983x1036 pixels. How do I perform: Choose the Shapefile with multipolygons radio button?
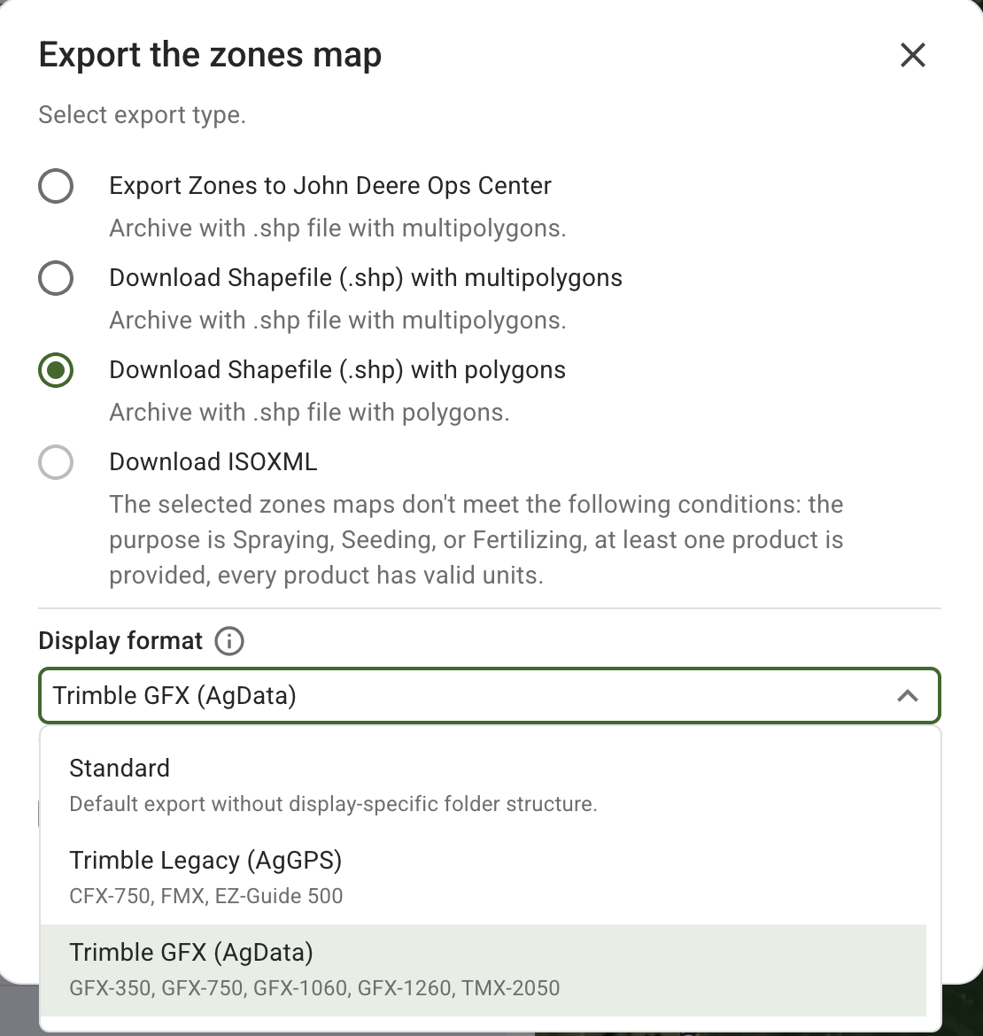pyautogui.click(x=56, y=278)
